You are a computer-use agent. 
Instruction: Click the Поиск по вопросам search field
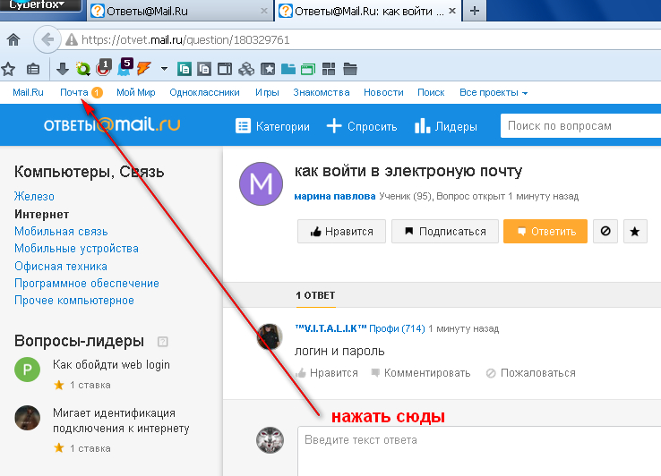point(581,125)
